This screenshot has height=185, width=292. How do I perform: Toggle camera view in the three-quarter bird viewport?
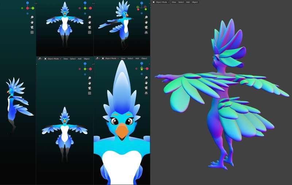click(146, 27)
